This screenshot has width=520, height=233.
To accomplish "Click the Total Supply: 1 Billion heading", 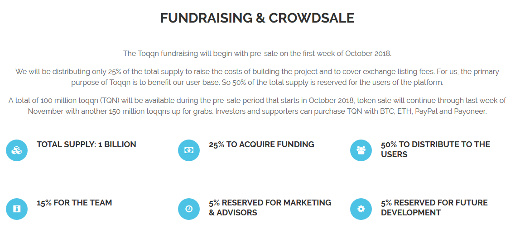I will click(x=86, y=144).
